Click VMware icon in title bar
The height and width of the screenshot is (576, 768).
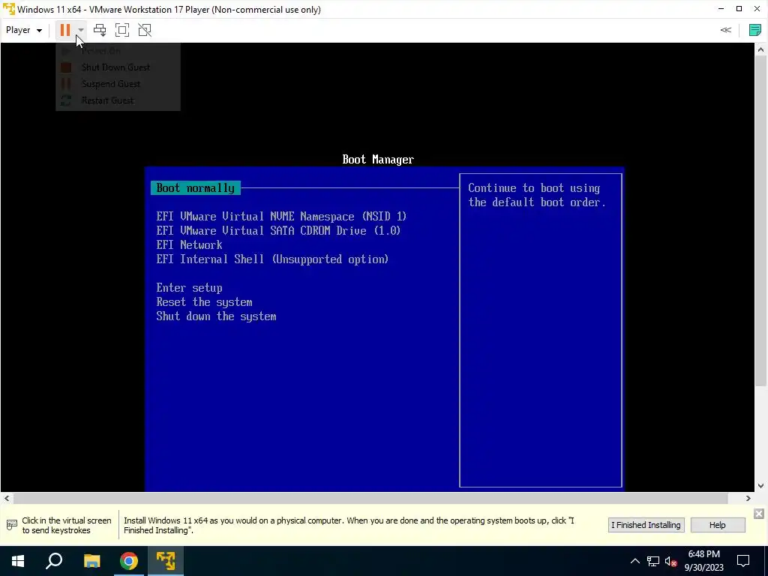(8, 9)
